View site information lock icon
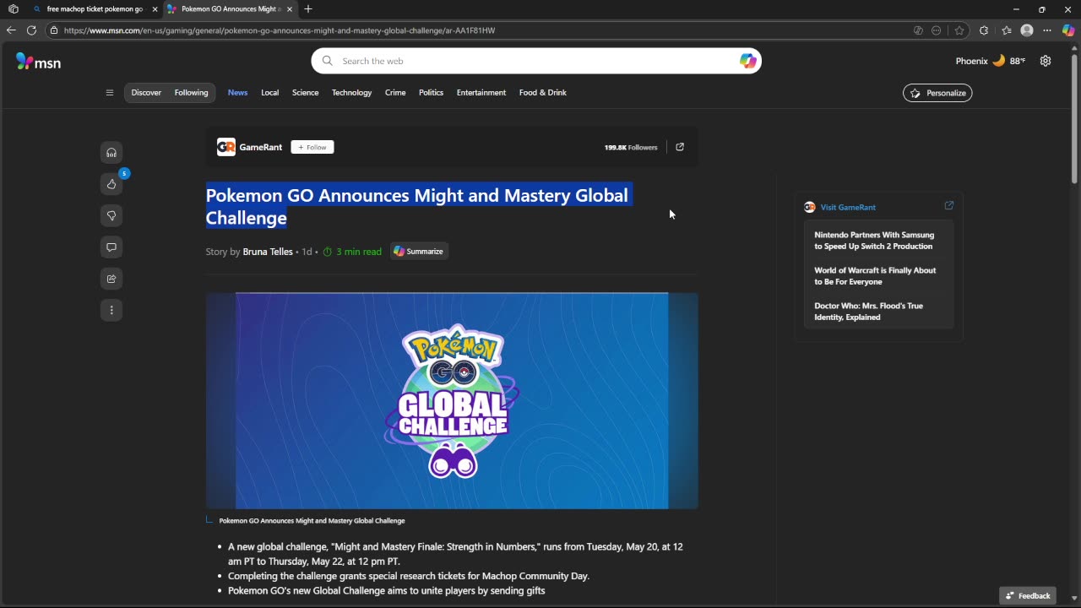 tap(54, 30)
